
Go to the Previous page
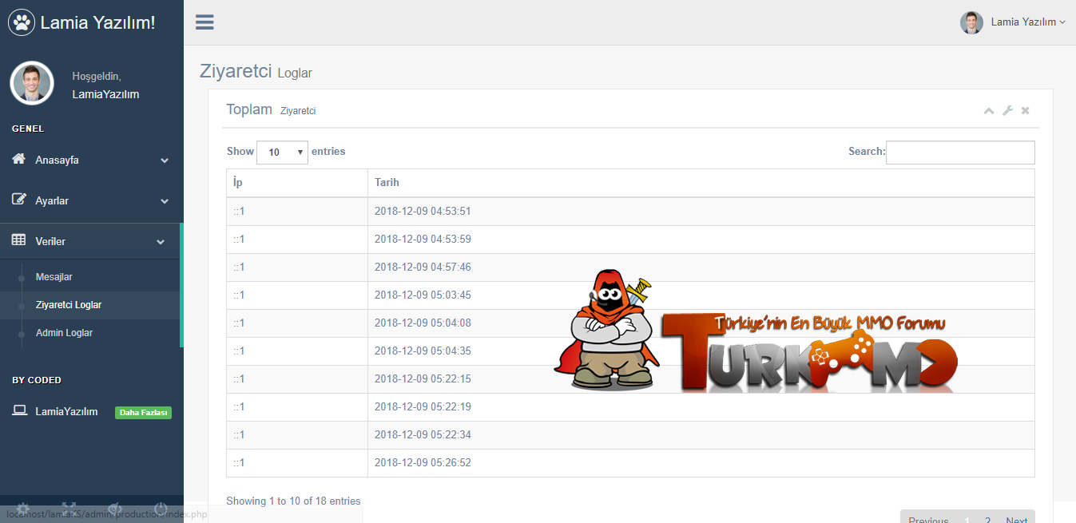click(928, 521)
